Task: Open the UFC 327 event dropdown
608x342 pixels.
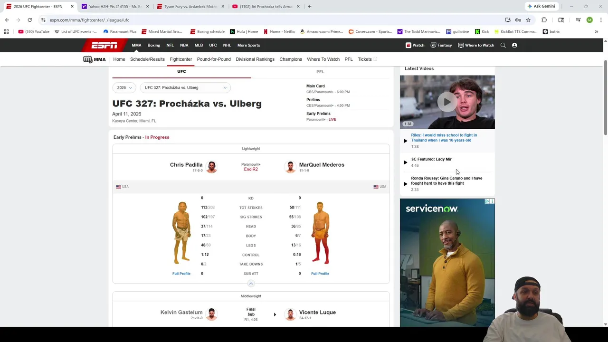Action: tap(185, 87)
